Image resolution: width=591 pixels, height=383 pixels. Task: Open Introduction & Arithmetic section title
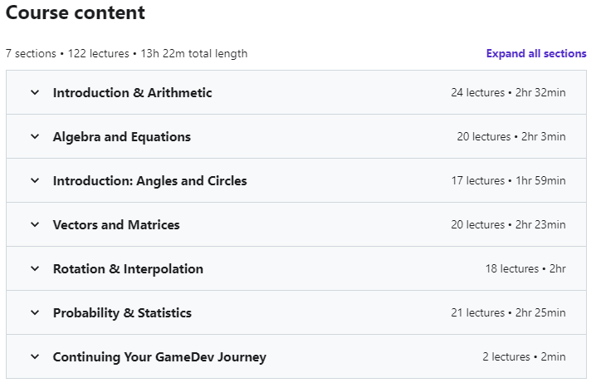coord(132,93)
